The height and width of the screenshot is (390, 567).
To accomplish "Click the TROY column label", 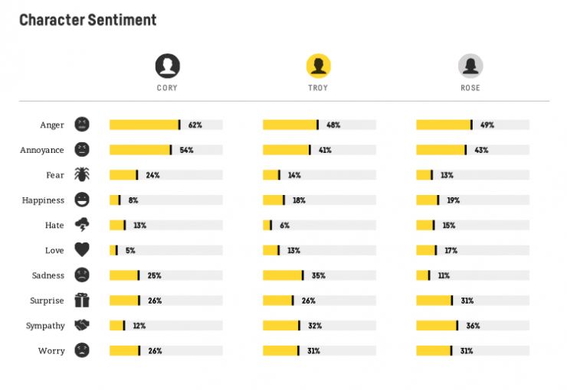I will (318, 88).
